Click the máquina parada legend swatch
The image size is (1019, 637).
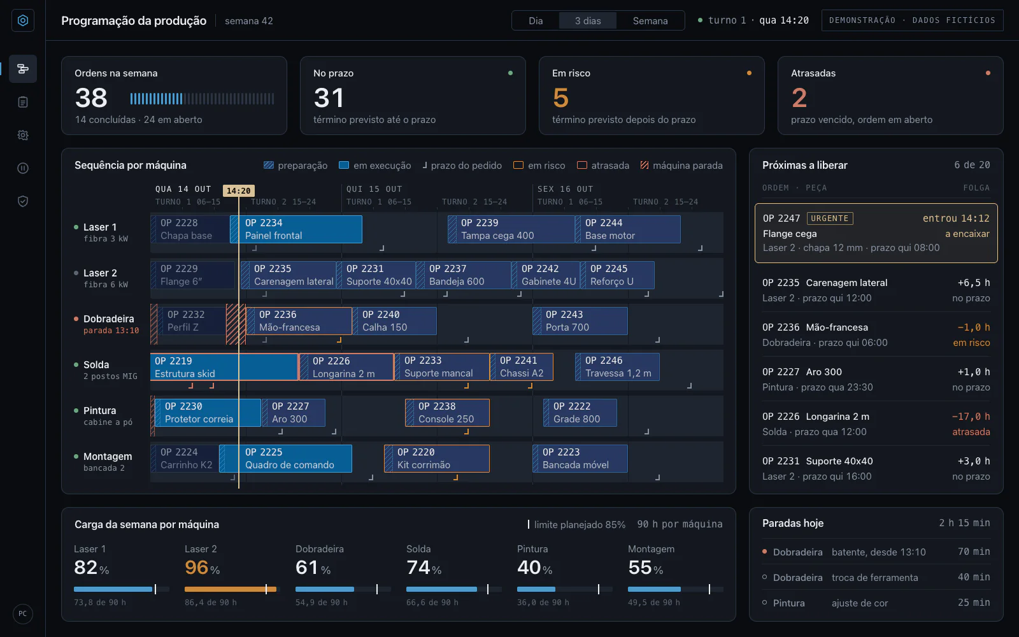click(645, 166)
